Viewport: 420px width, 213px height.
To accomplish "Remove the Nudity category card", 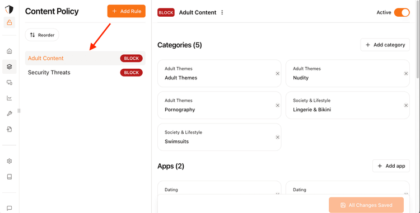I will (x=406, y=73).
